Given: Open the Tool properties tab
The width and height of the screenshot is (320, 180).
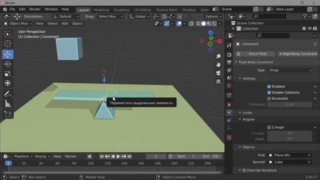Looking at the screenshot, I should tap(229, 45).
